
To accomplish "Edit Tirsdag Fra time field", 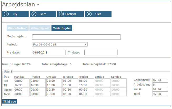I will pyautogui.click(x=38, y=81).
